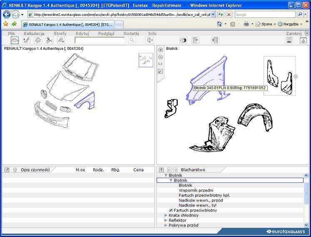The height and width of the screenshot is (237, 311).
Task: Toggle the Fartuch przeciwbłotny checkbox
Action: coord(171,210)
